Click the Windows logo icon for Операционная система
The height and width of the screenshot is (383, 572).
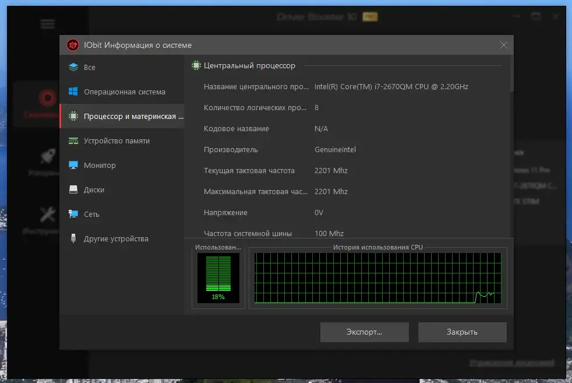coord(73,92)
